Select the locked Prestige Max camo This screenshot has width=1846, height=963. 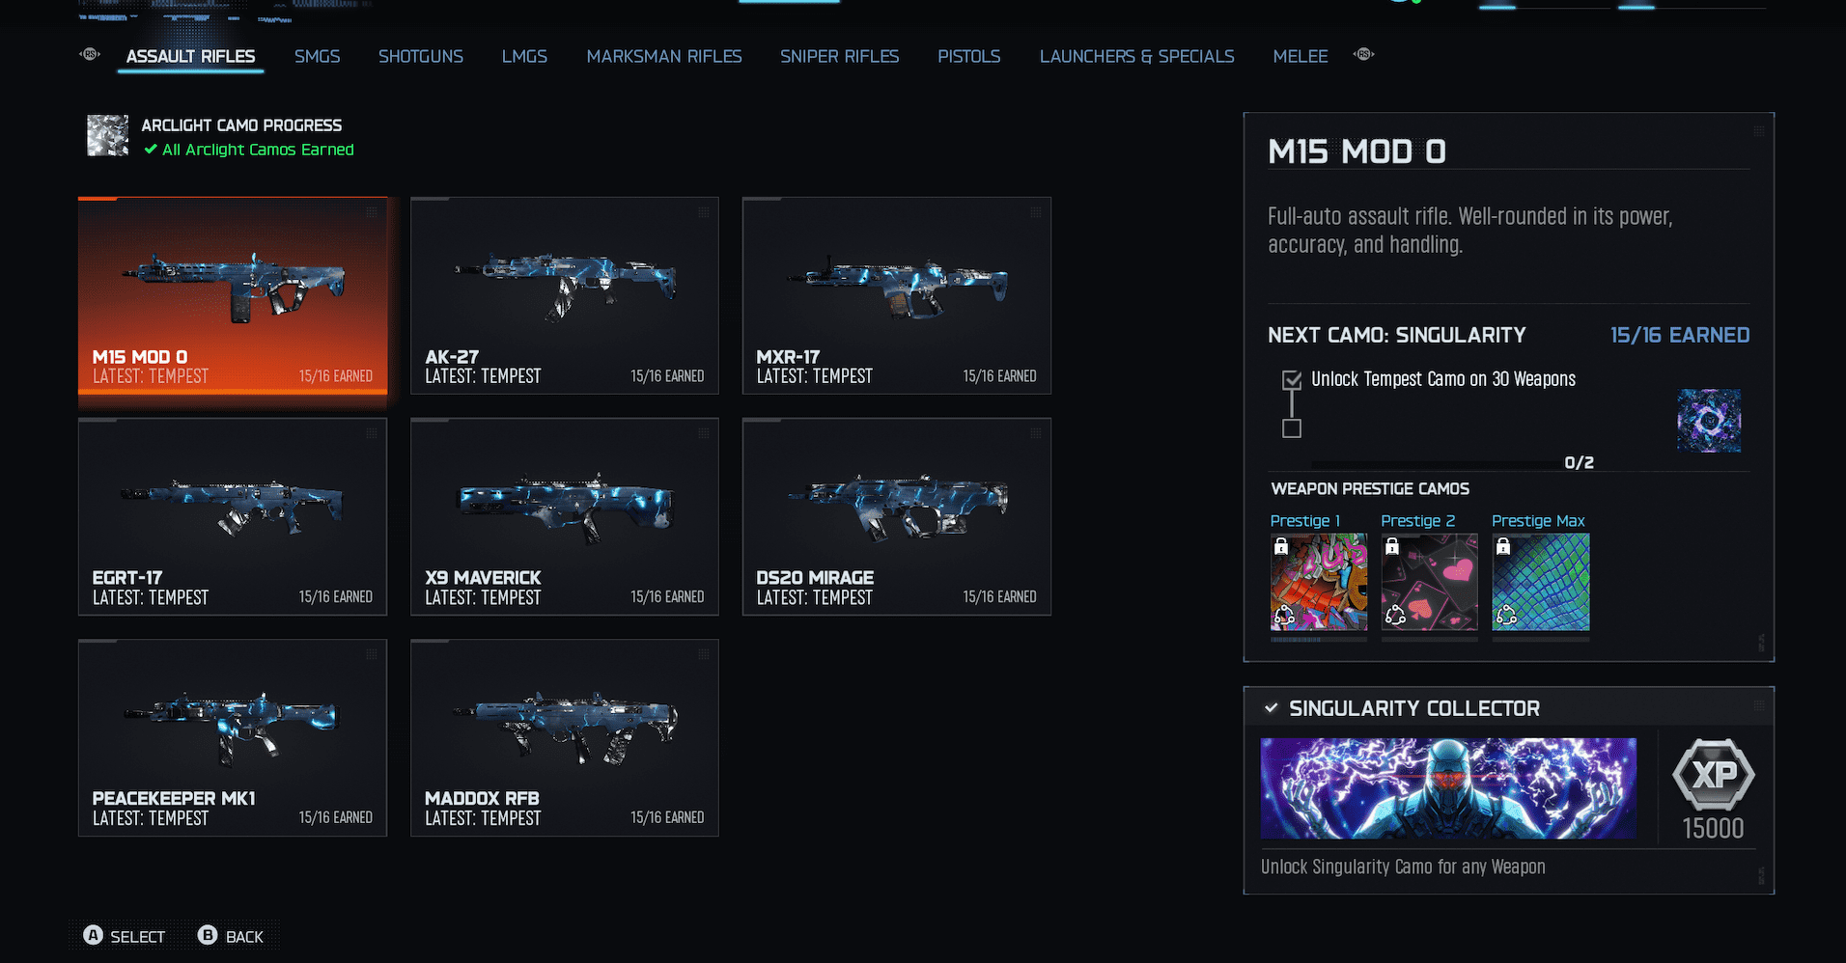pos(1540,582)
